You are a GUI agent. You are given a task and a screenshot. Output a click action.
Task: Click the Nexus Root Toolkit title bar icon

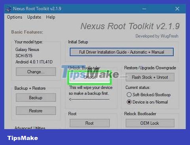(9, 9)
